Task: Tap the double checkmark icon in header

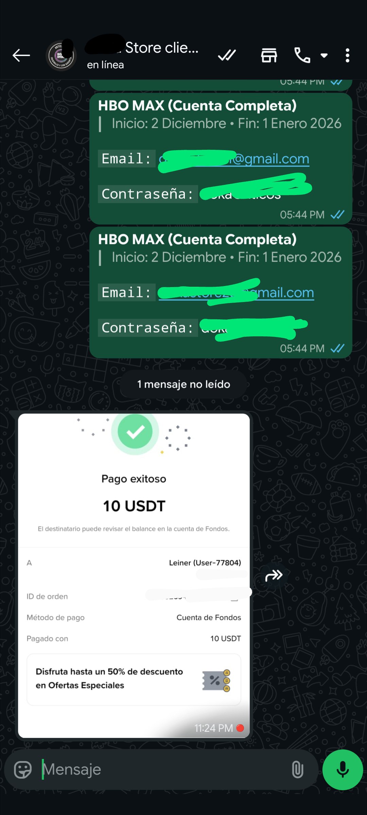Action: click(227, 55)
